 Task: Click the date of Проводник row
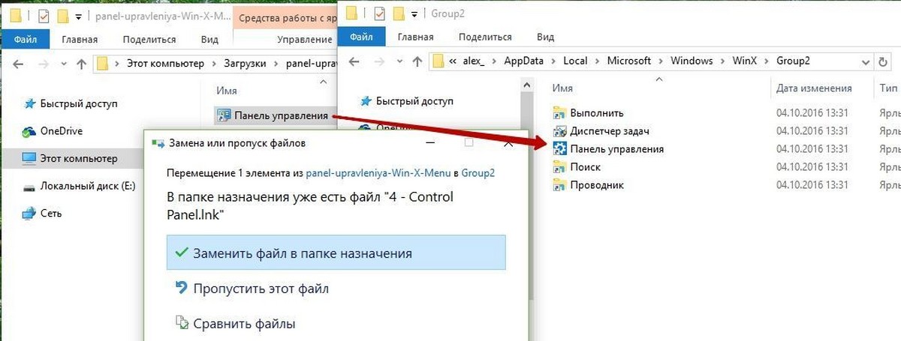[x=812, y=185]
